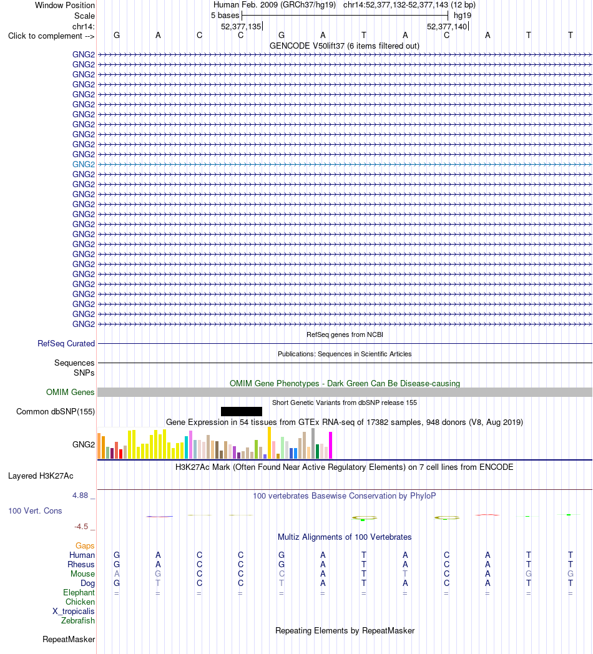593x654 pixels.
Task: Select the Rhesus alignment row label
Action: [x=81, y=564]
